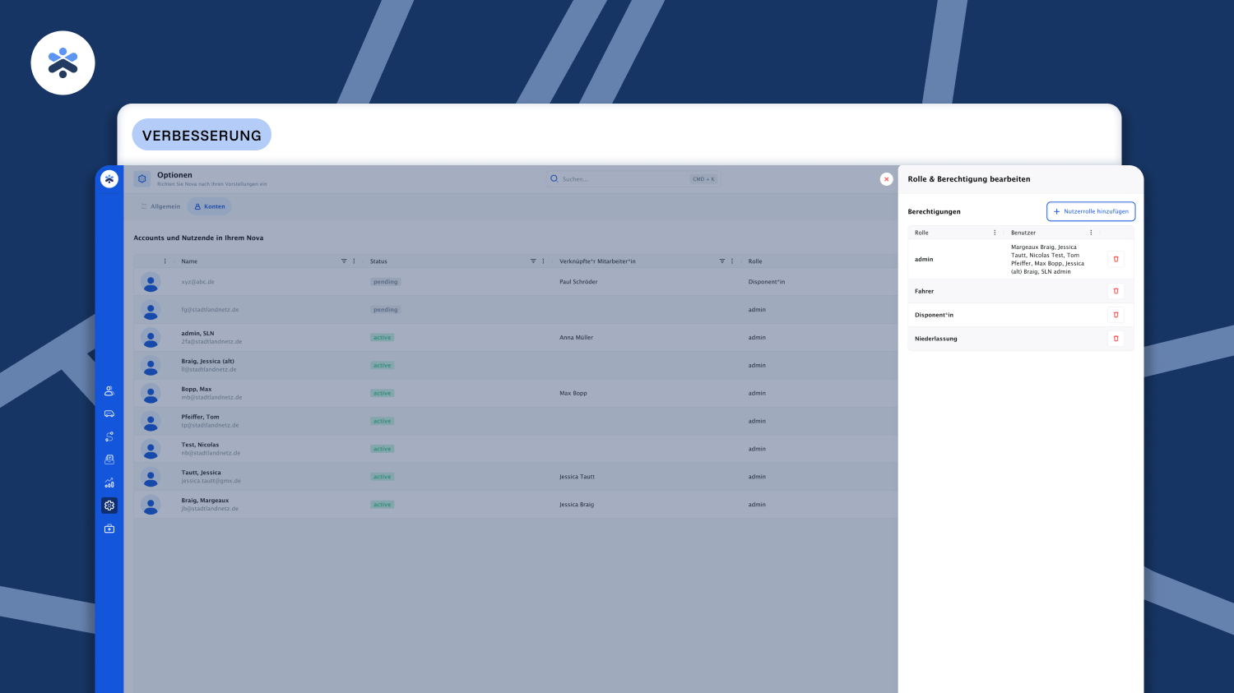Select the Konten tab
This screenshot has width=1234, height=693.
(210, 206)
